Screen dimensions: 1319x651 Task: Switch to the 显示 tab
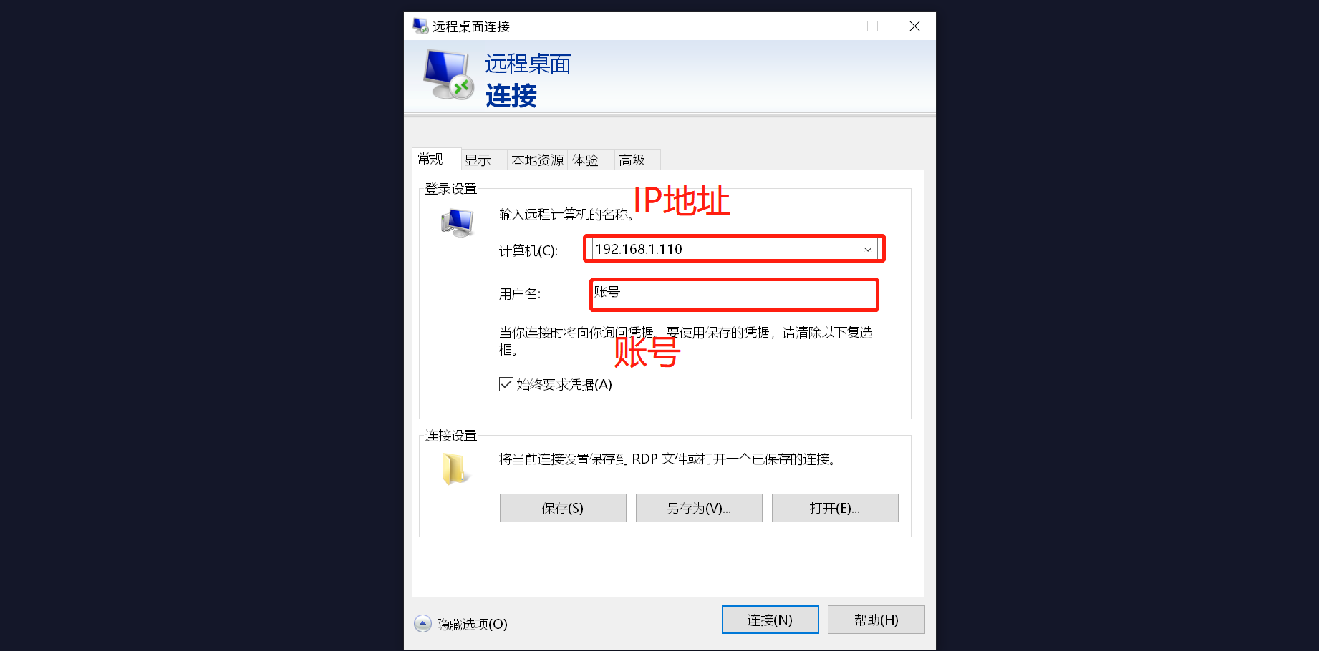click(x=478, y=160)
